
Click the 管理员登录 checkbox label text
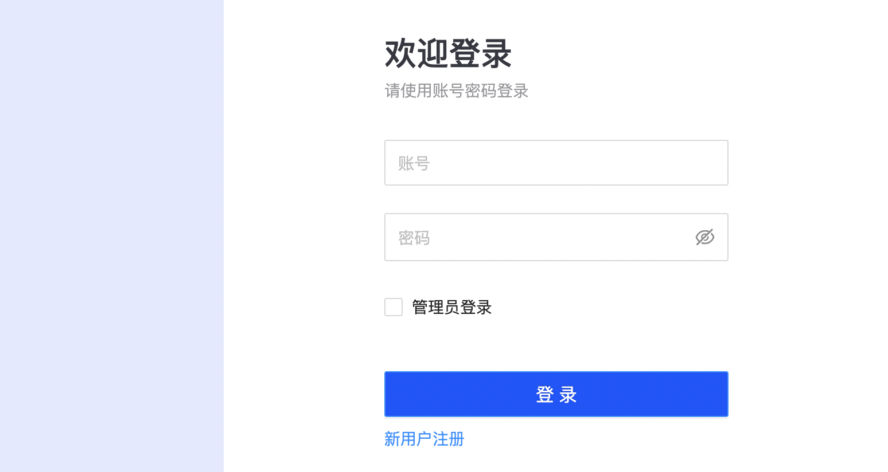tap(452, 308)
